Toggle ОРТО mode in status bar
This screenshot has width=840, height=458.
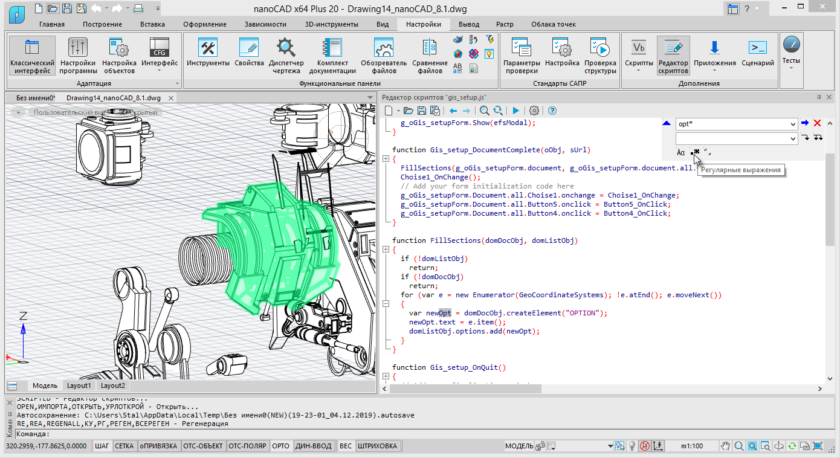280,446
